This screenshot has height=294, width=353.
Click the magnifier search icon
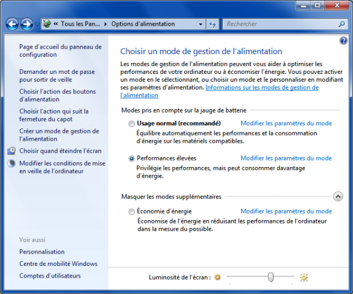[x=342, y=24]
